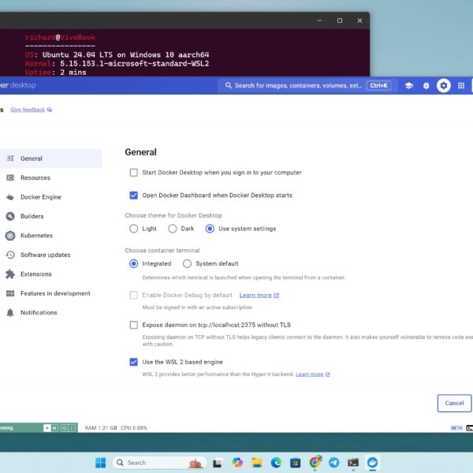Select the Dark theme radio button

coord(173,229)
